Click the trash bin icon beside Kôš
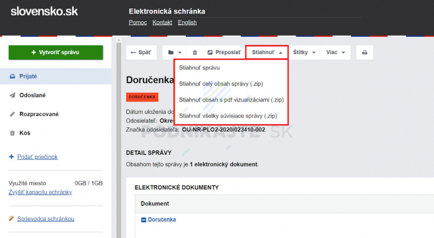Image resolution: width=434 pixels, height=238 pixels. point(12,133)
